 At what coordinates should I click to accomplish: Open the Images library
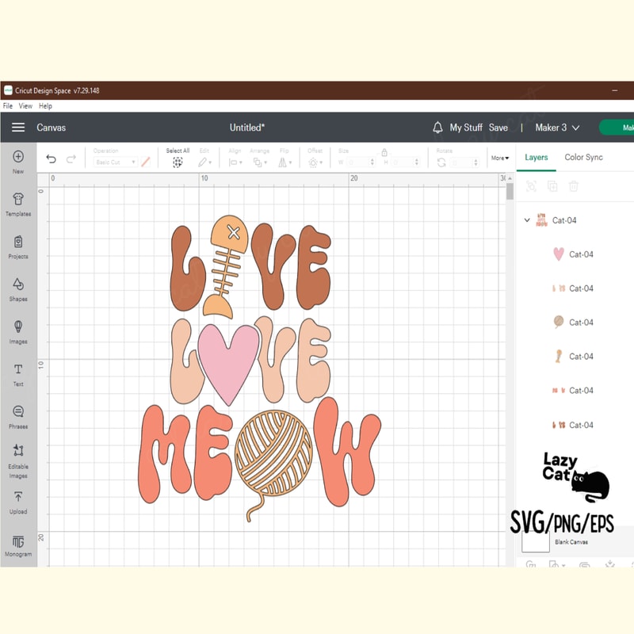tap(18, 327)
